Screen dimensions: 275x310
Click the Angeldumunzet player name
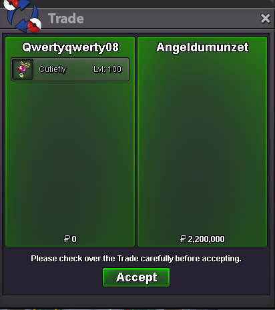[x=202, y=47]
